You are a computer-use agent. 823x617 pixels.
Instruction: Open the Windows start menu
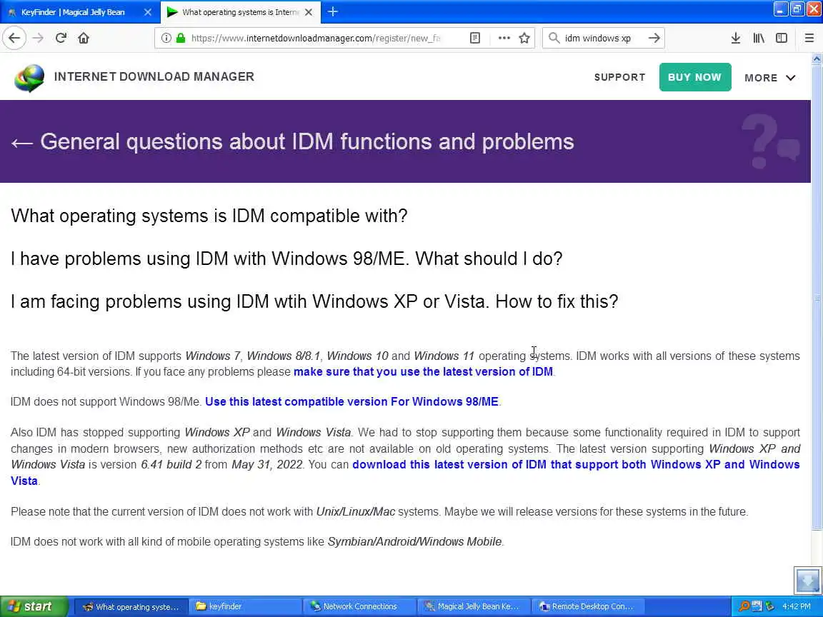(x=34, y=606)
